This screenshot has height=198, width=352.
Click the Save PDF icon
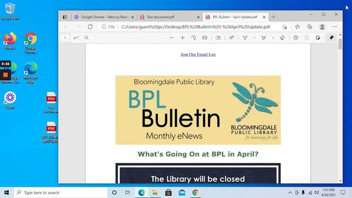(307, 38)
